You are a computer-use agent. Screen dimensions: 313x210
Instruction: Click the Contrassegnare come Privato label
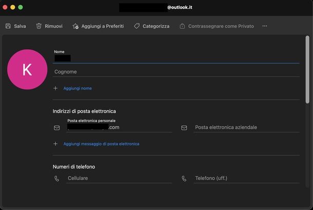pos(221,26)
